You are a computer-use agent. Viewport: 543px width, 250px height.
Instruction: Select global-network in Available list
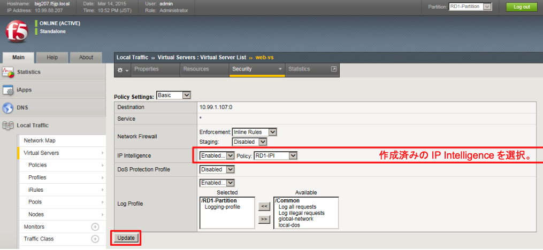point(296,219)
